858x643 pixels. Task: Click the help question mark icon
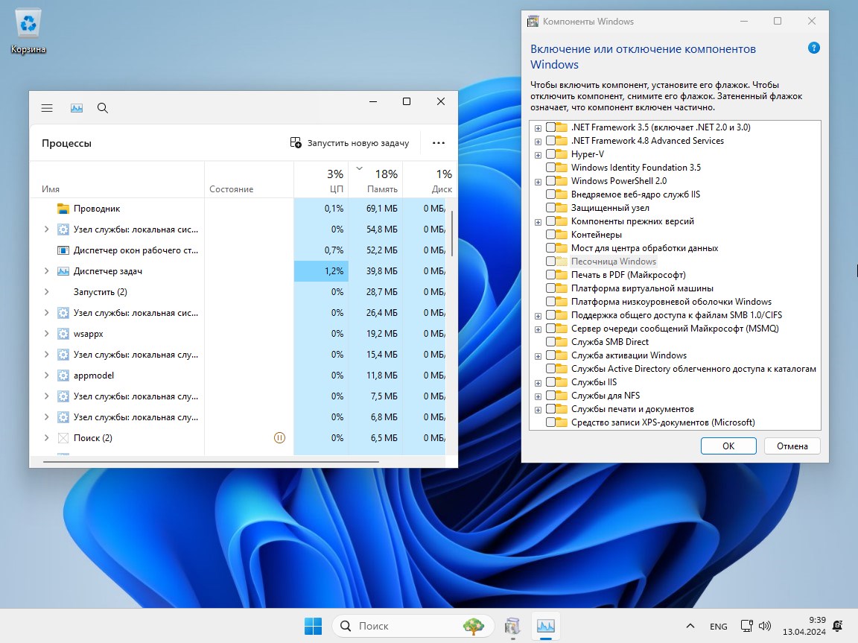click(814, 48)
